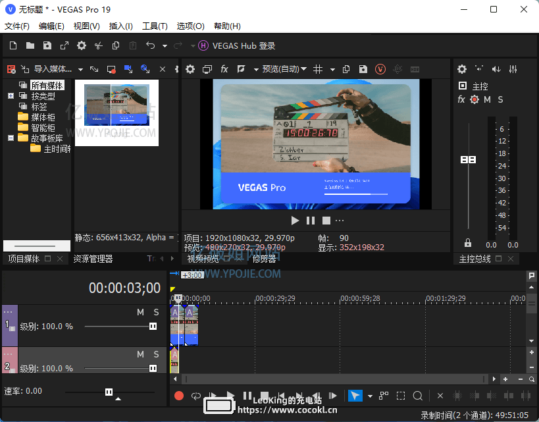Solo track 2 with S
Screen dimensions: 539x422
point(157,354)
